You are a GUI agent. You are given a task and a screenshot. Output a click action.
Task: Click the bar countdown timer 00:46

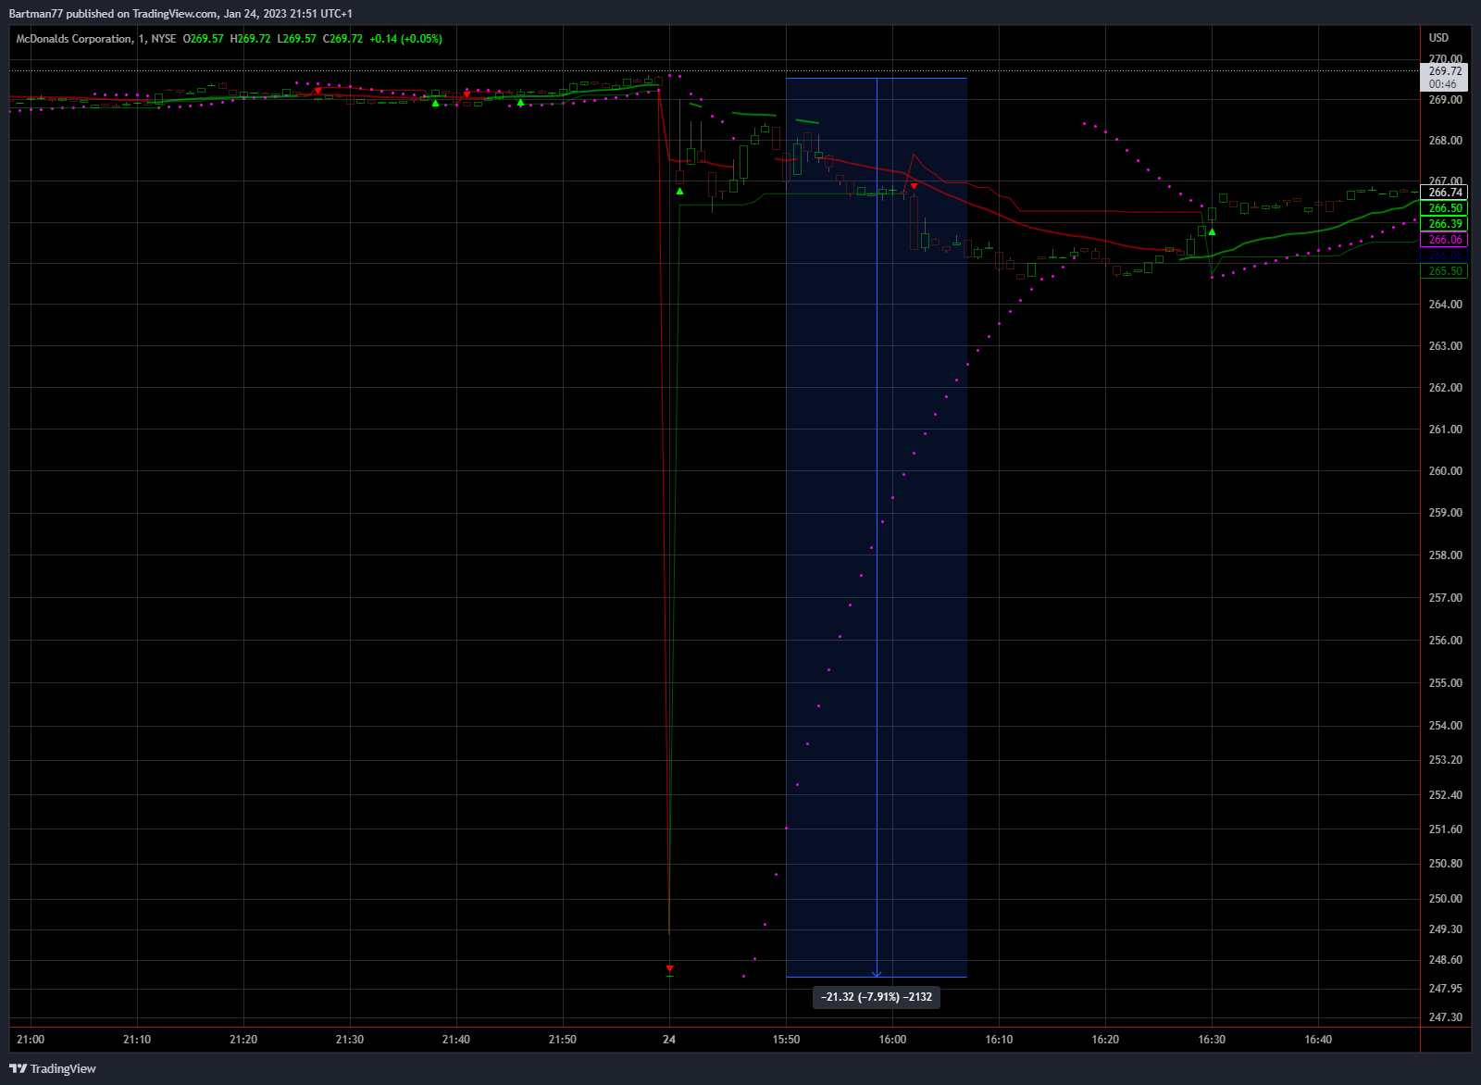point(1443,84)
